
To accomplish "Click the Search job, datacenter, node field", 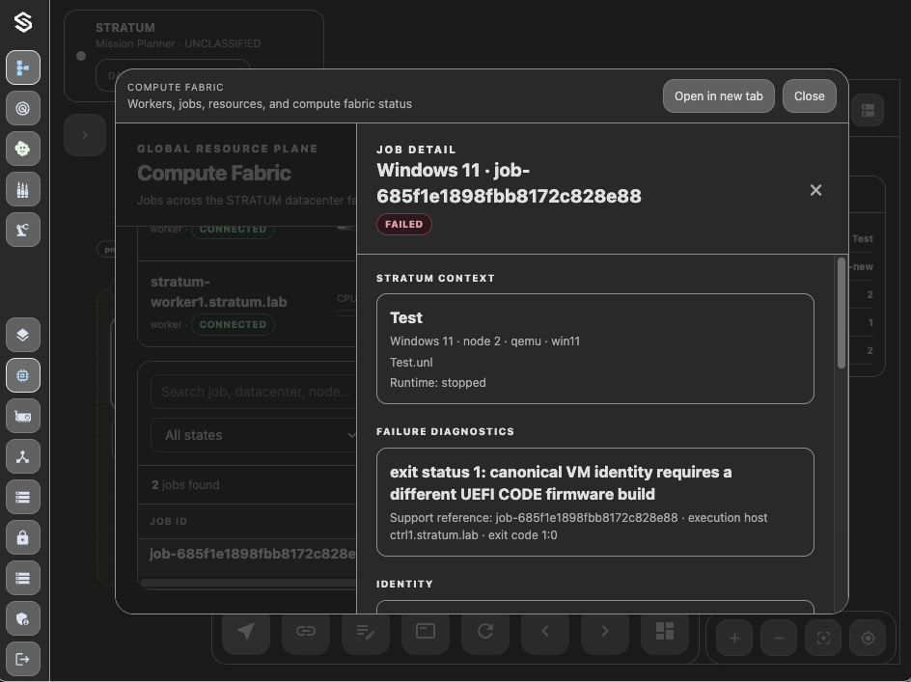I will pos(253,392).
